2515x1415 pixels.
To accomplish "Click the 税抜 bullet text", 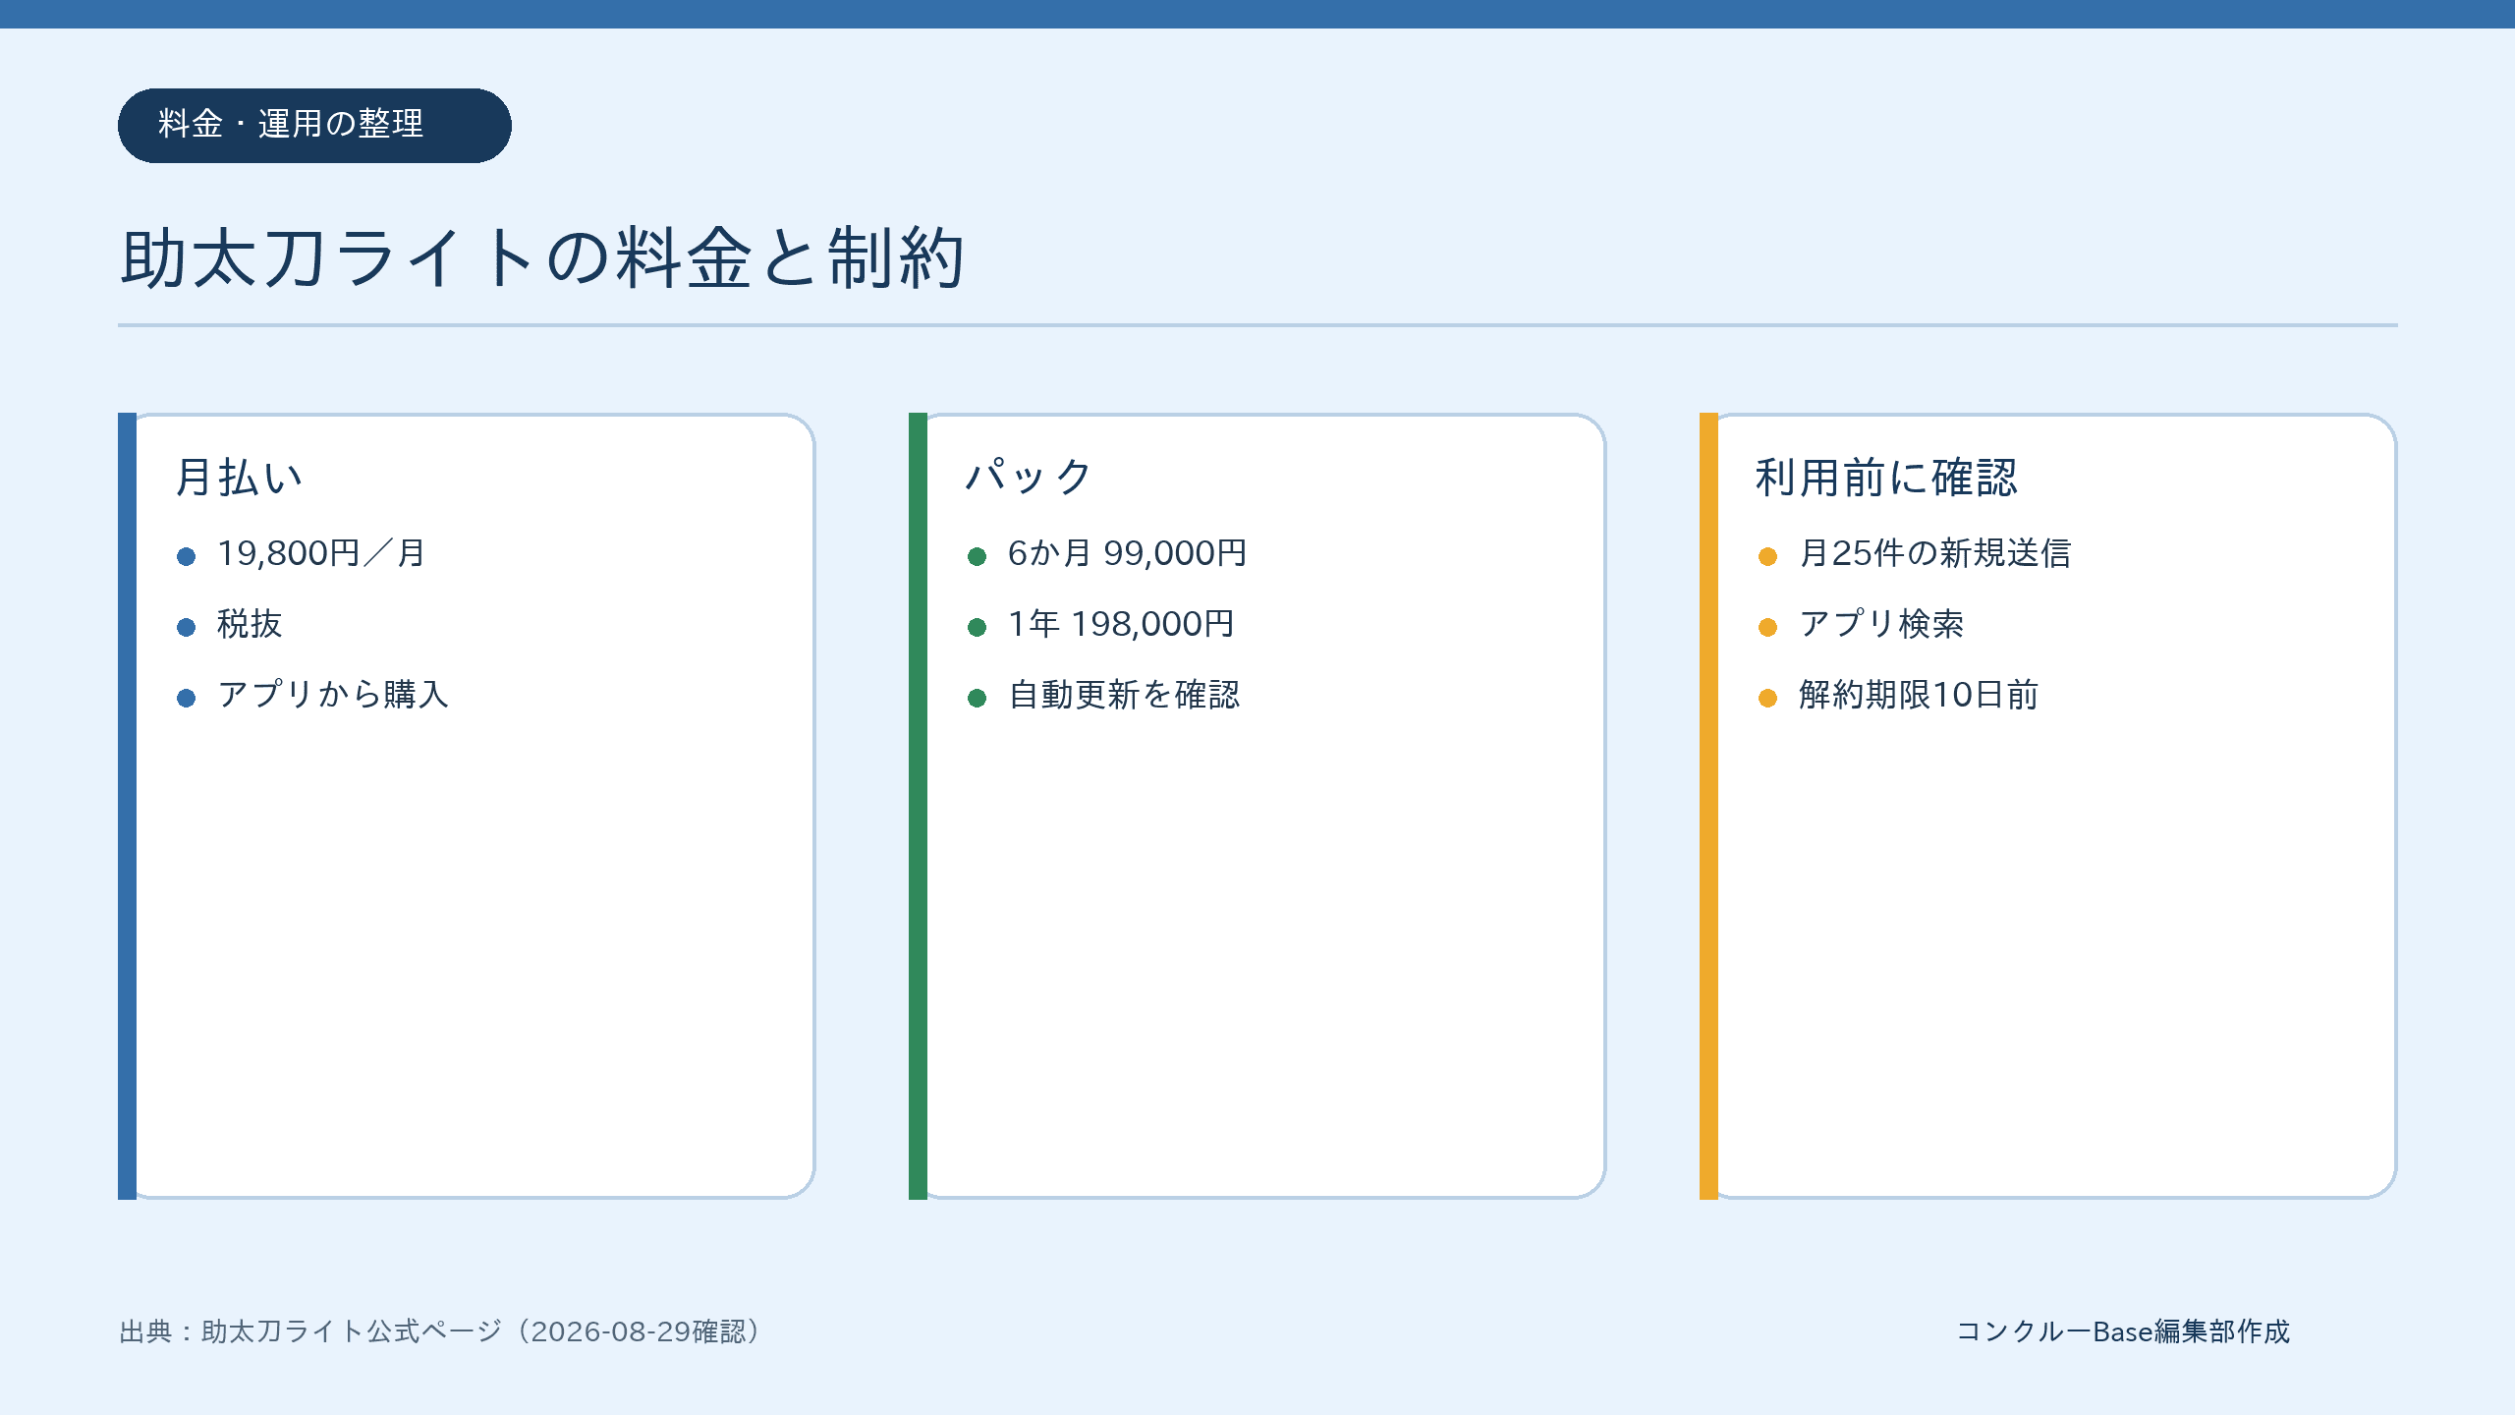I will 250,624.
